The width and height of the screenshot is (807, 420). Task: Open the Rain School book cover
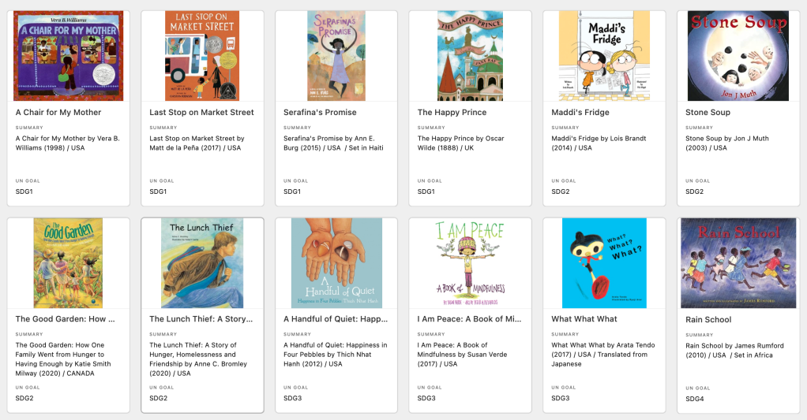[738, 263]
